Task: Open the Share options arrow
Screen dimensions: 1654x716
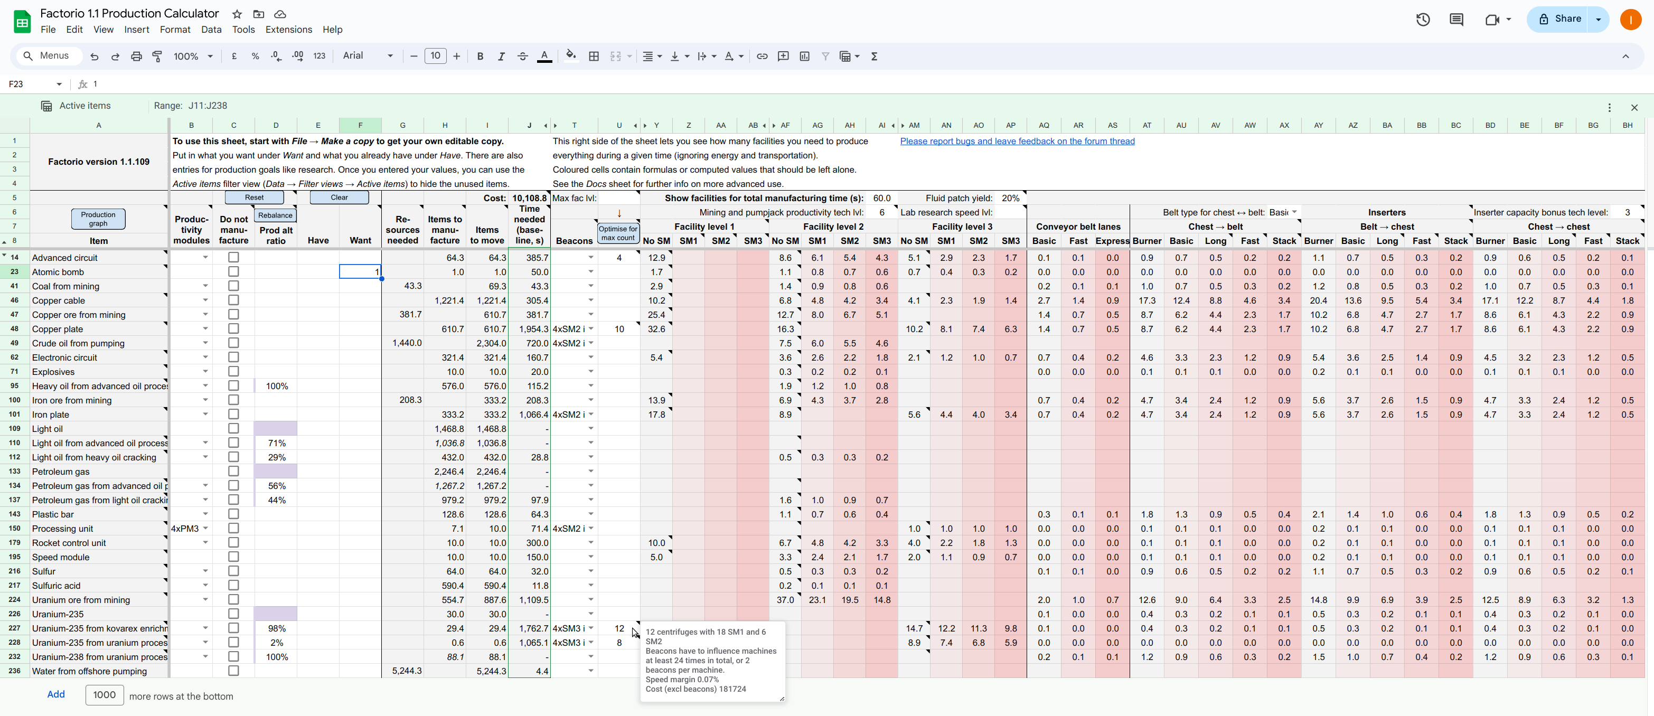Action: click(x=1598, y=19)
